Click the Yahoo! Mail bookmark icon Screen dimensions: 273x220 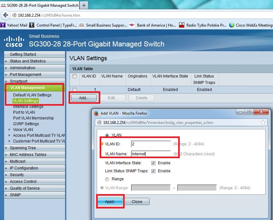coord(3,25)
